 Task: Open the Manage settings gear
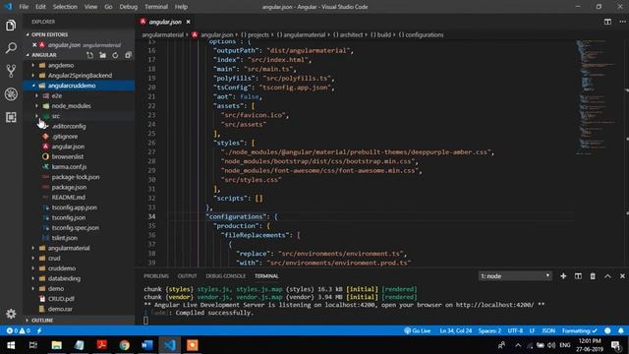[11, 314]
